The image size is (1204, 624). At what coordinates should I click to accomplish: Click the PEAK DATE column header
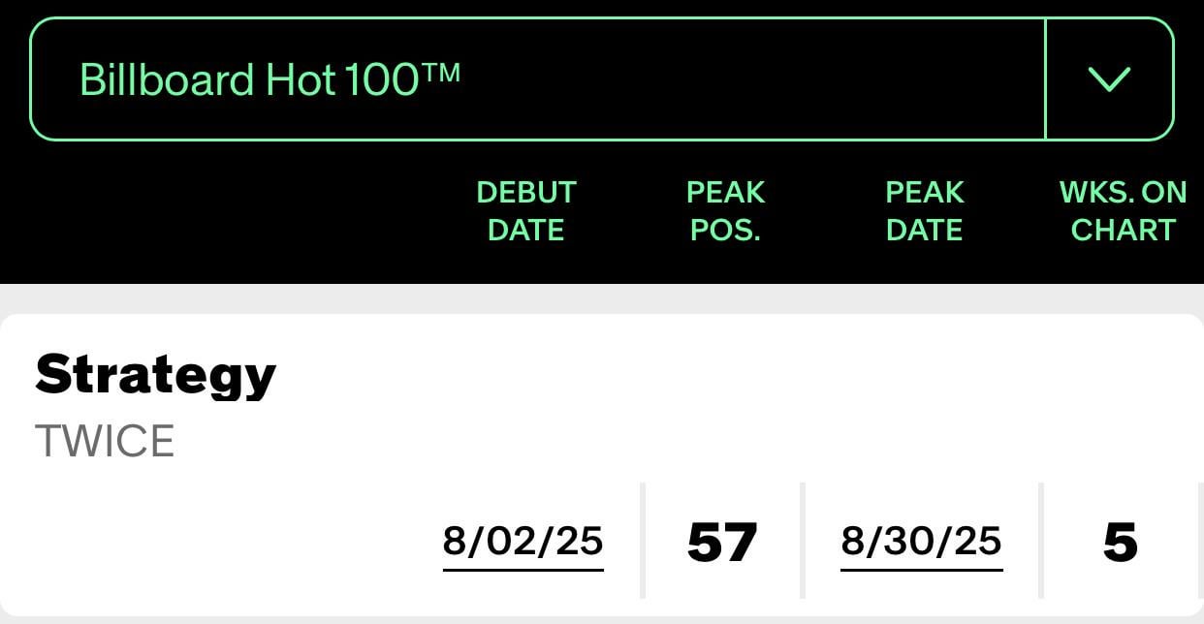[924, 211]
